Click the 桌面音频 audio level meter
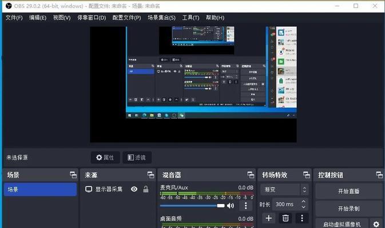 click(x=207, y=225)
